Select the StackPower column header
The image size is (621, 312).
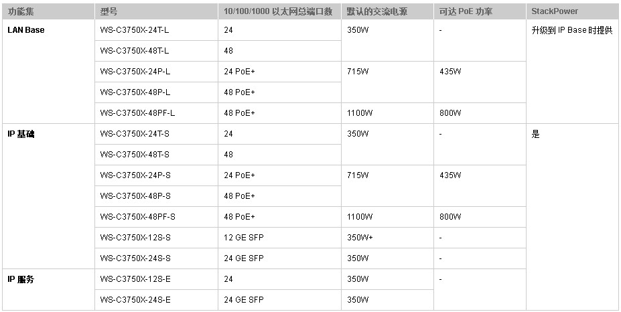click(572, 11)
